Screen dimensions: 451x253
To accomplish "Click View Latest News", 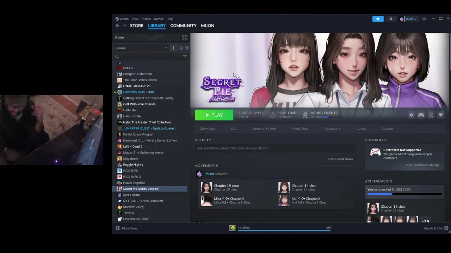I will point(340,159).
